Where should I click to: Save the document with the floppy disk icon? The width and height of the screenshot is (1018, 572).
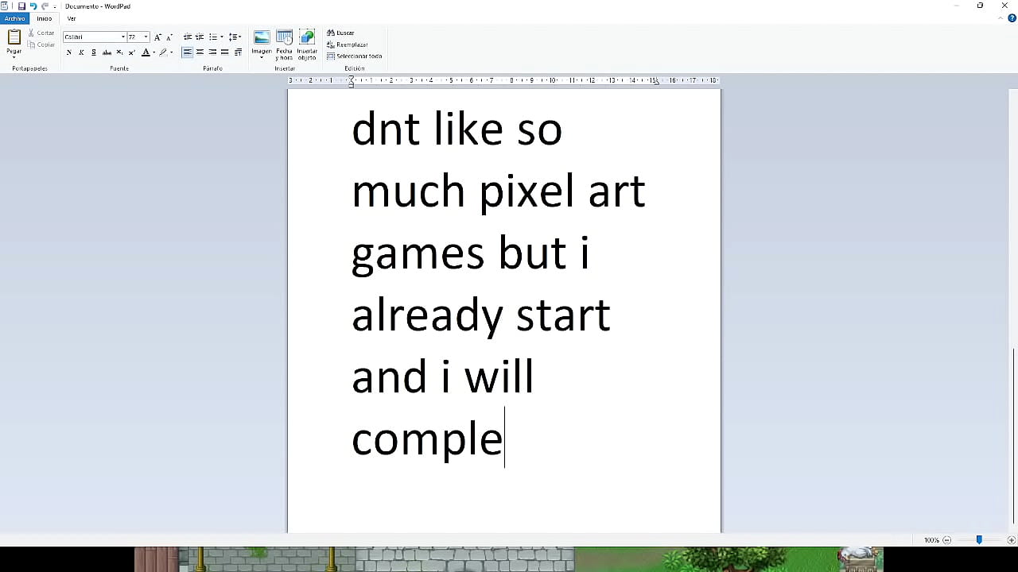point(21,6)
